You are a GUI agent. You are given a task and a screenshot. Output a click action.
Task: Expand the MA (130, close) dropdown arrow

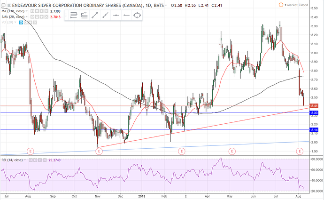click(x=27, y=11)
